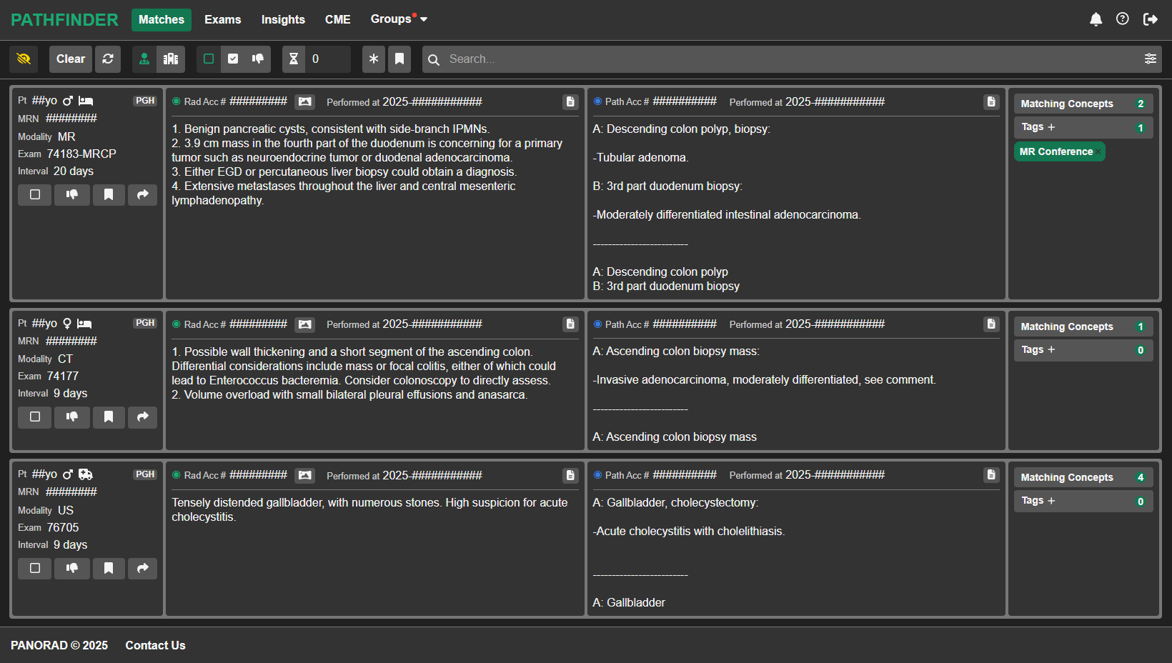
Task: Open the Groups dropdown menu
Action: pyautogui.click(x=398, y=19)
